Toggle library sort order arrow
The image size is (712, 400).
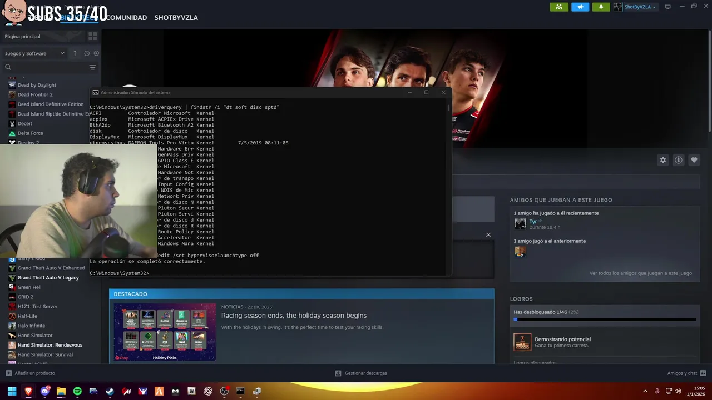(x=75, y=53)
